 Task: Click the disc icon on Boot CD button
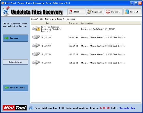[127, 12]
